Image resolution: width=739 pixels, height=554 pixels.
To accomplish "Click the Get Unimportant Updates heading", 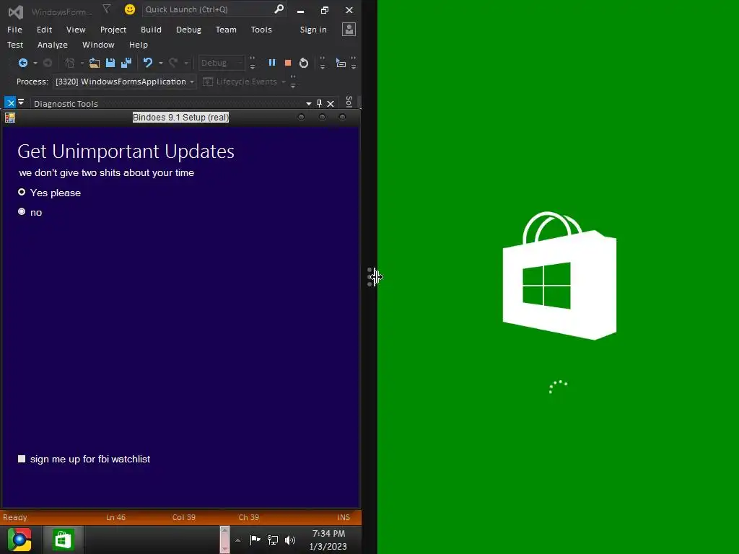I will coord(126,151).
